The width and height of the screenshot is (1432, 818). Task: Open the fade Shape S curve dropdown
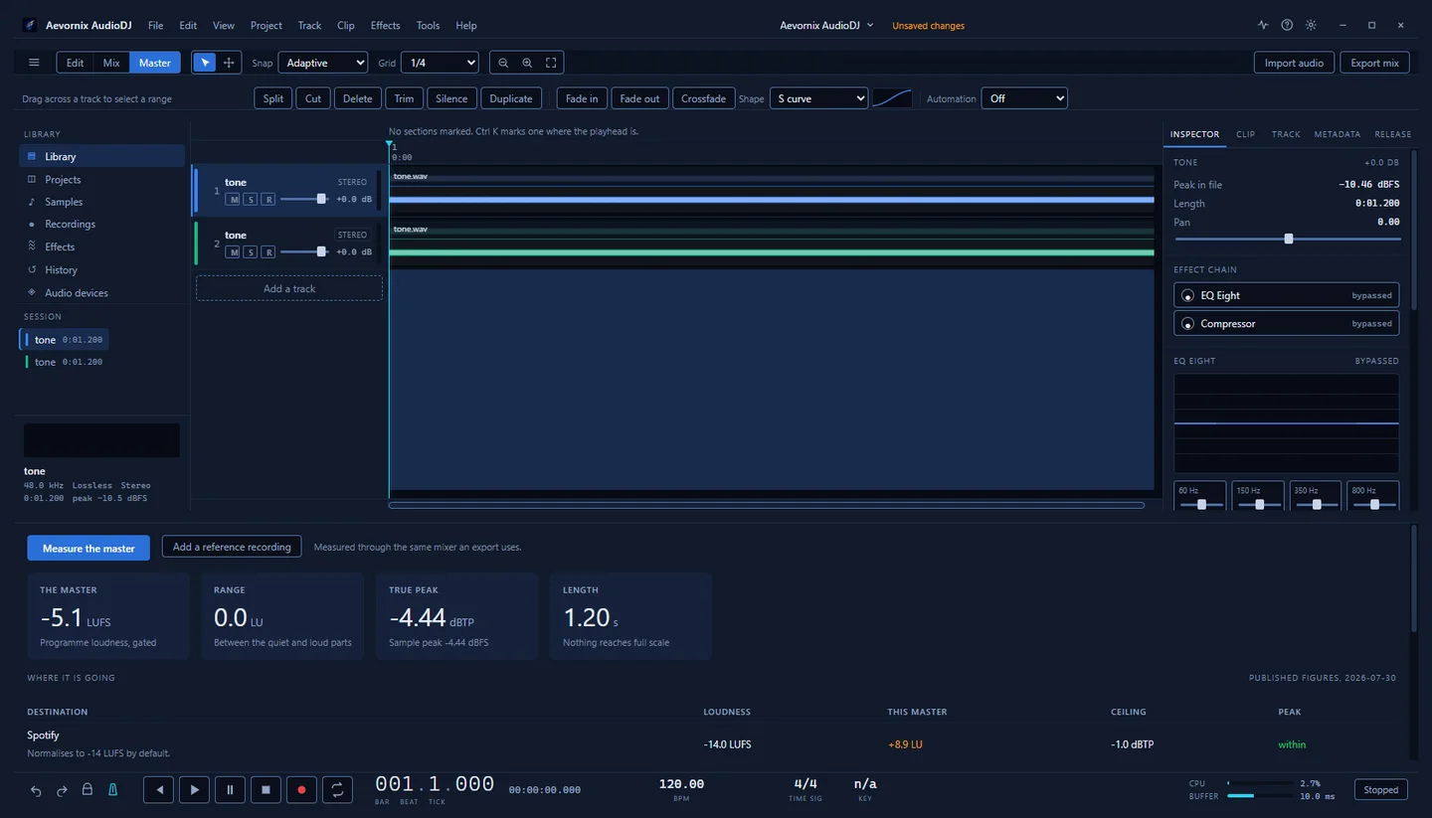coord(819,98)
